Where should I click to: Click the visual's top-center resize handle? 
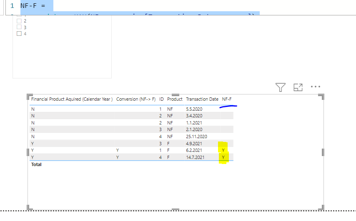pyautogui.click(x=175, y=95)
